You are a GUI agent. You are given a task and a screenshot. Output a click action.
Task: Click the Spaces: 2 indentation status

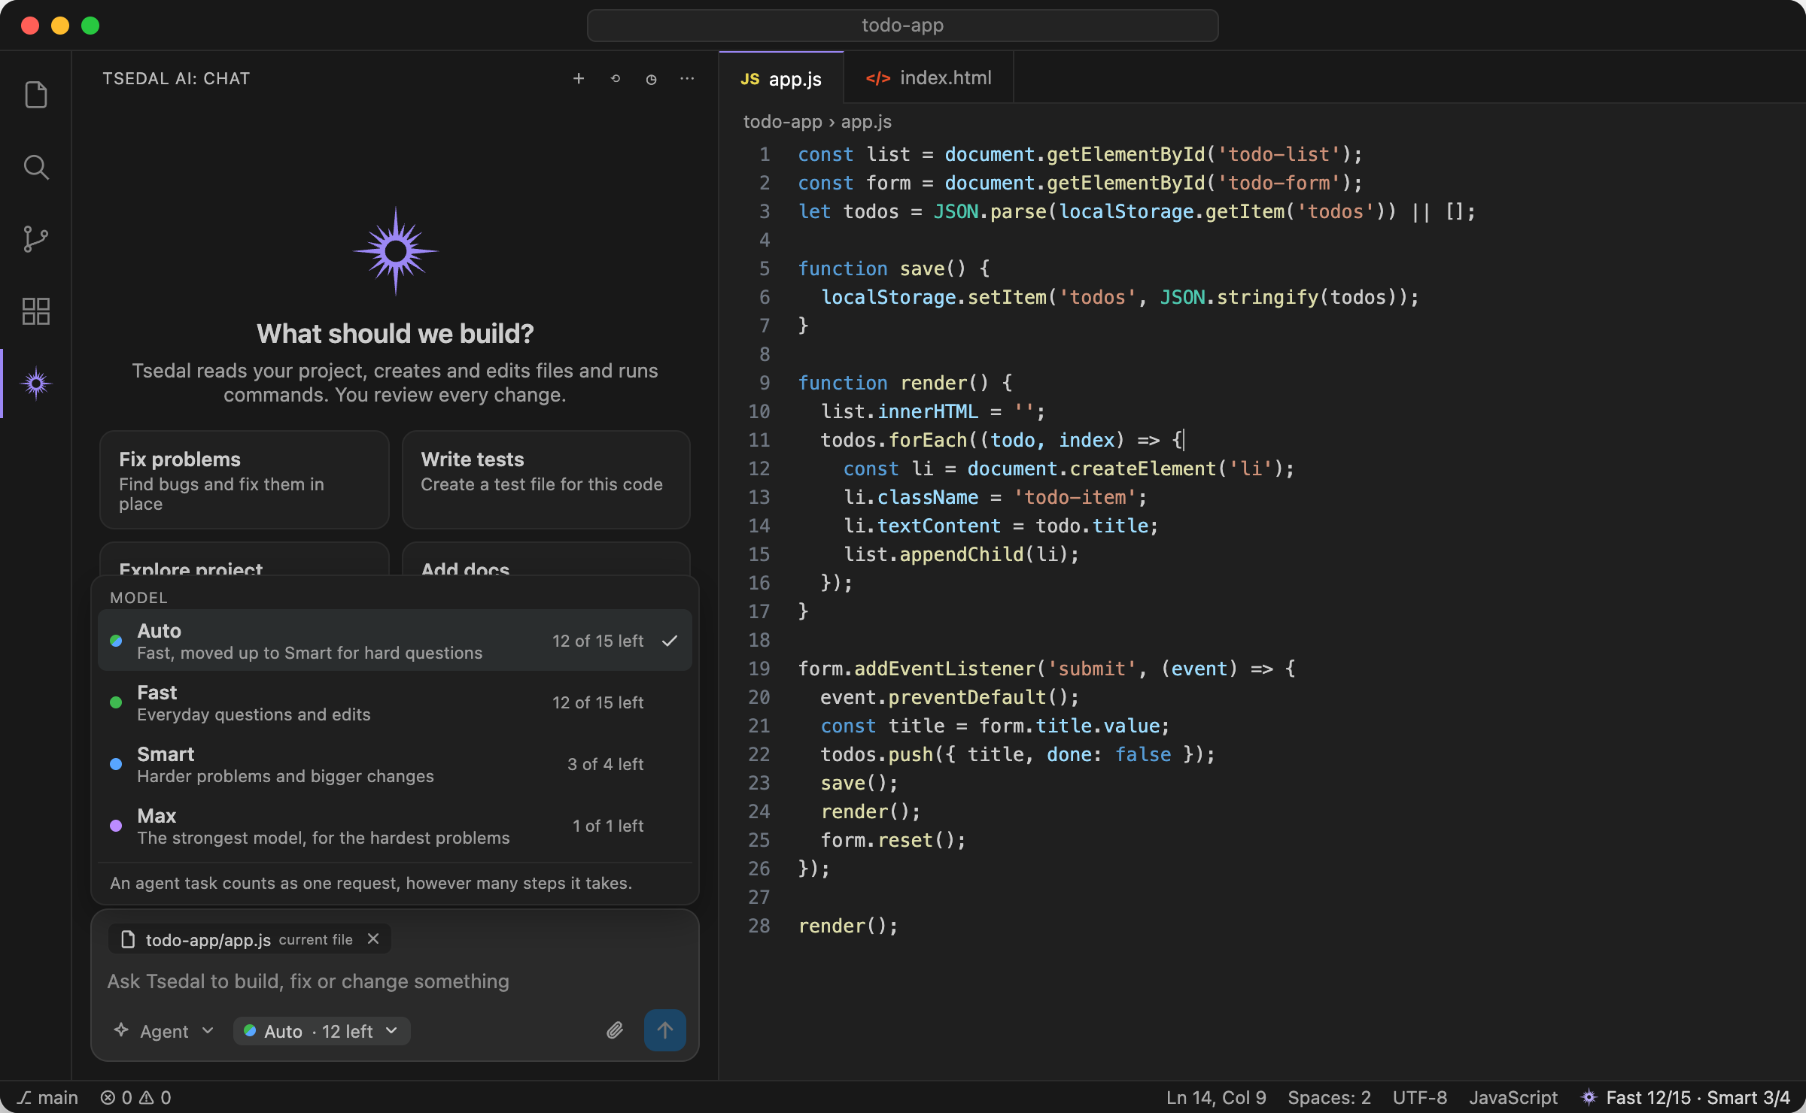1329,1098
